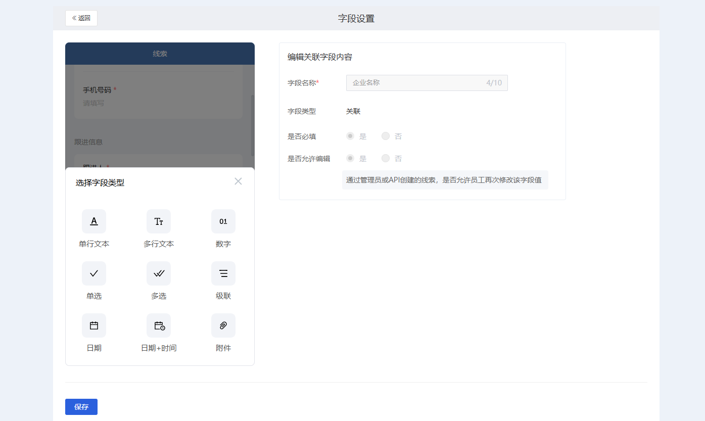Click the 关联 field type value
The width and height of the screenshot is (705, 421).
(353, 111)
